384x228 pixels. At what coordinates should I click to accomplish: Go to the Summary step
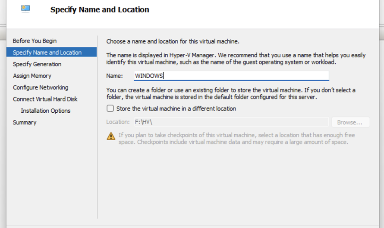(x=25, y=122)
